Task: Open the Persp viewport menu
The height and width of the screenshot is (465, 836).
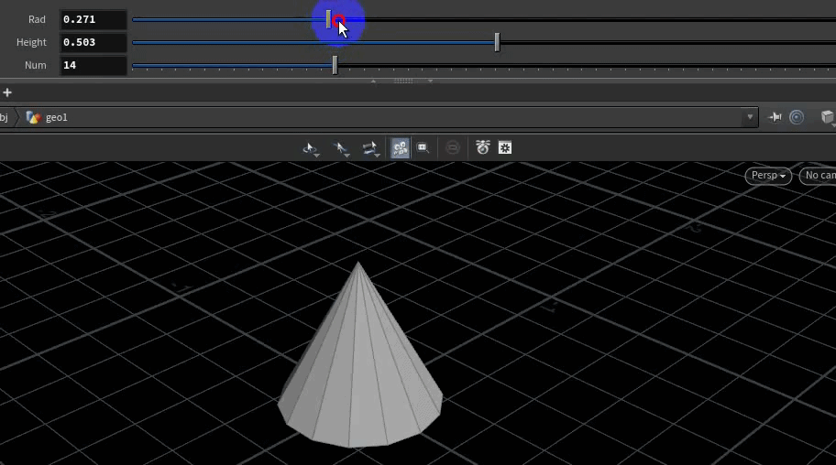Action: point(768,175)
